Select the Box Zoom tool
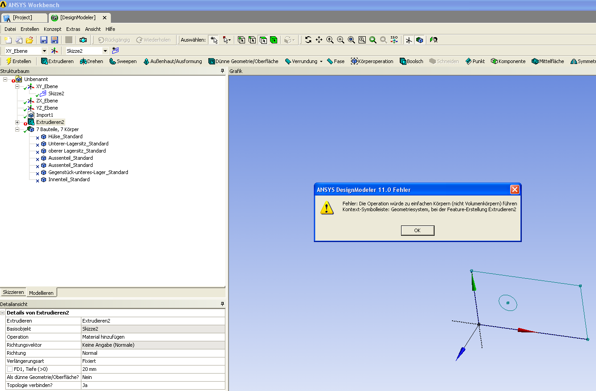The height and width of the screenshot is (391, 596). pos(341,40)
